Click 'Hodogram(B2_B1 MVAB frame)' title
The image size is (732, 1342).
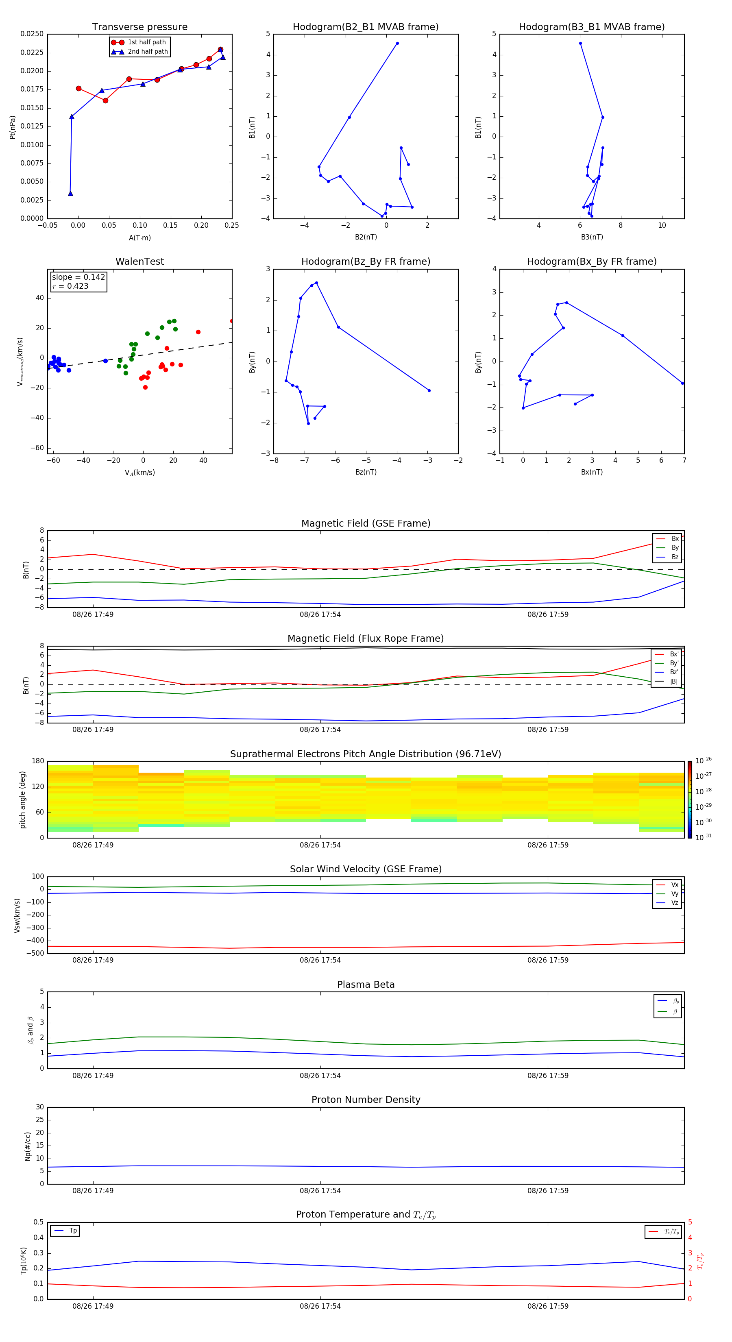(x=366, y=27)
